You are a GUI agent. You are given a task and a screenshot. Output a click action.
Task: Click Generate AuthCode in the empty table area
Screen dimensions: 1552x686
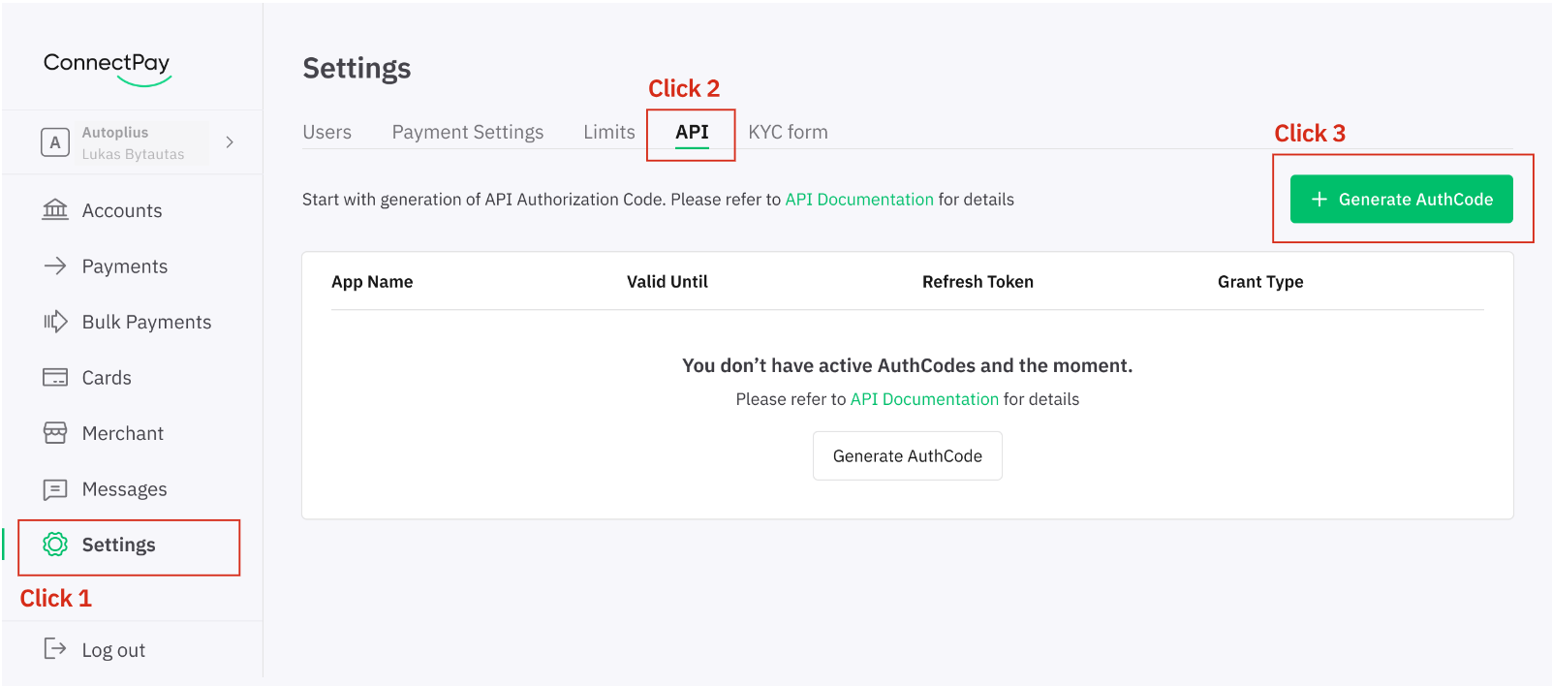pyautogui.click(x=907, y=455)
